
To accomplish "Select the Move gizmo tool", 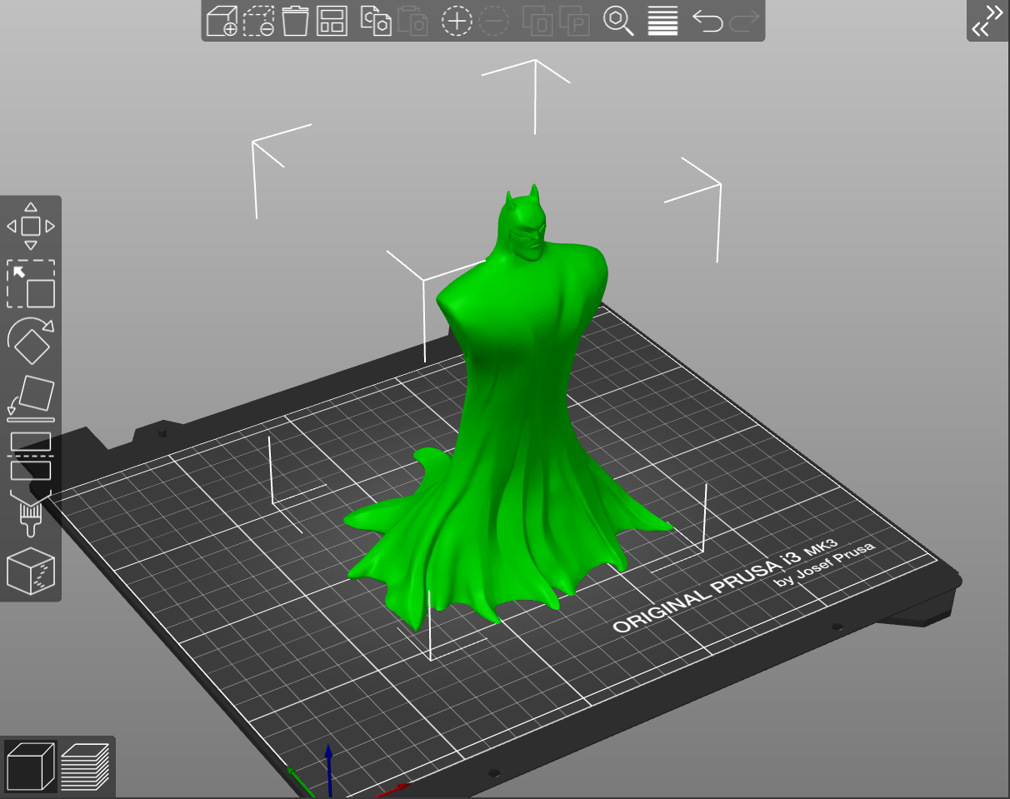I will point(31,226).
